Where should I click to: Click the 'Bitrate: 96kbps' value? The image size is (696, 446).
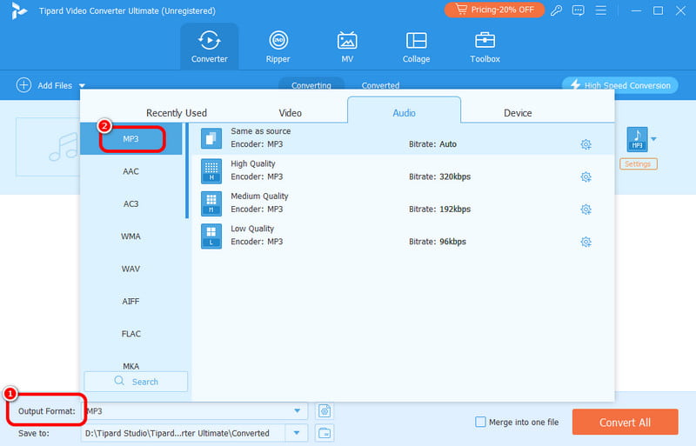[438, 242]
